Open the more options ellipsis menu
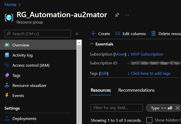Viewport: 181px width, 124px height. click(x=127, y=15)
